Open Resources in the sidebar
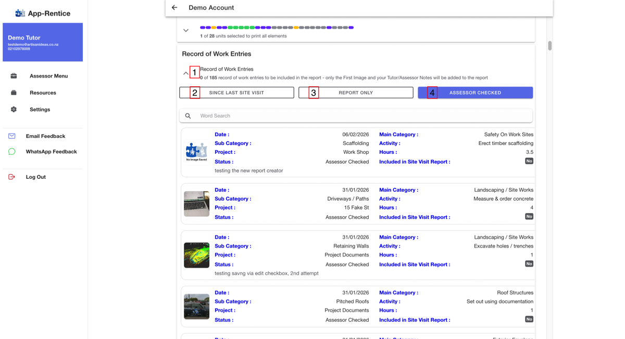 point(43,93)
